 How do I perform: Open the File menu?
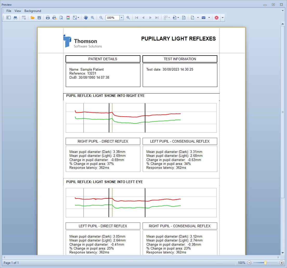[x=9, y=11]
